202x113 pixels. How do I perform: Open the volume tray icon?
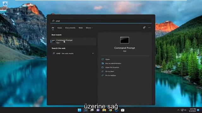pos(185,110)
